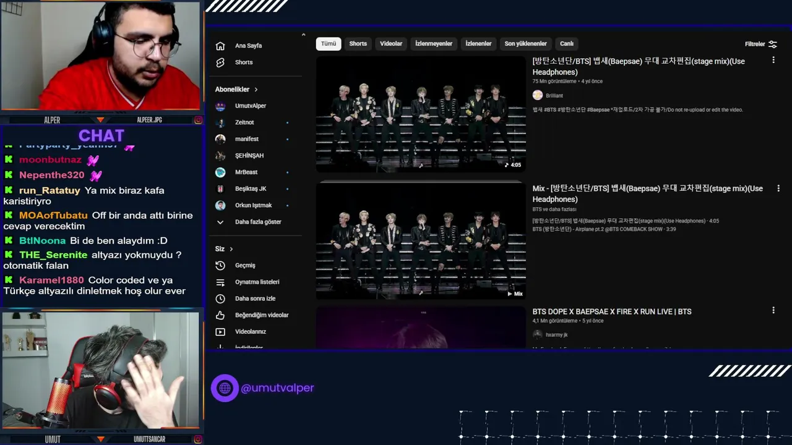
Task: Open Daha sonra izle clock icon
Action: [220, 299]
